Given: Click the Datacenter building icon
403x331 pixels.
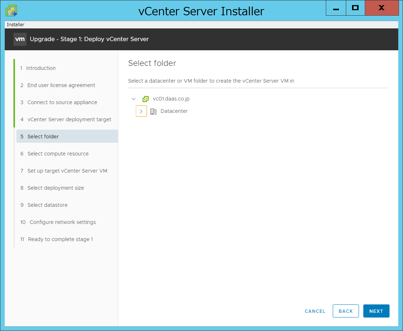Looking at the screenshot, I should (153, 111).
